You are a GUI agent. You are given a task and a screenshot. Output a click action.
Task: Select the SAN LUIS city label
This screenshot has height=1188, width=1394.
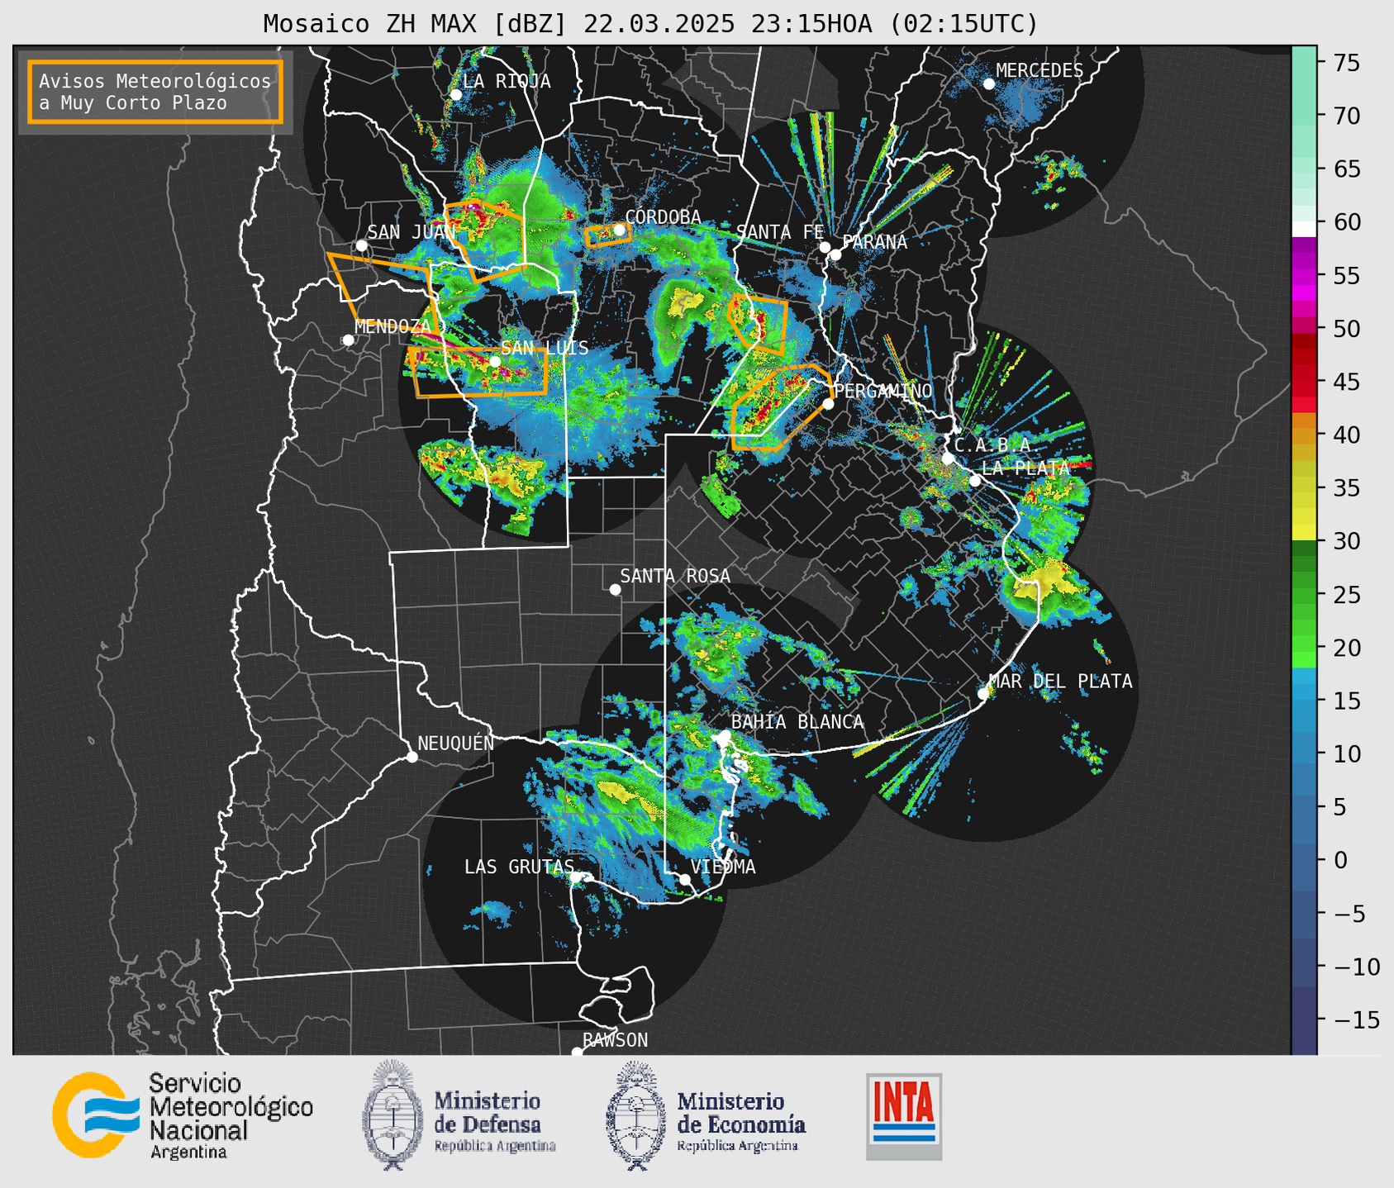point(545,348)
